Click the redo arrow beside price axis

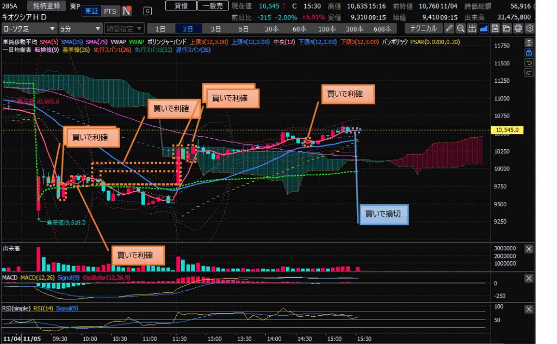point(529,72)
